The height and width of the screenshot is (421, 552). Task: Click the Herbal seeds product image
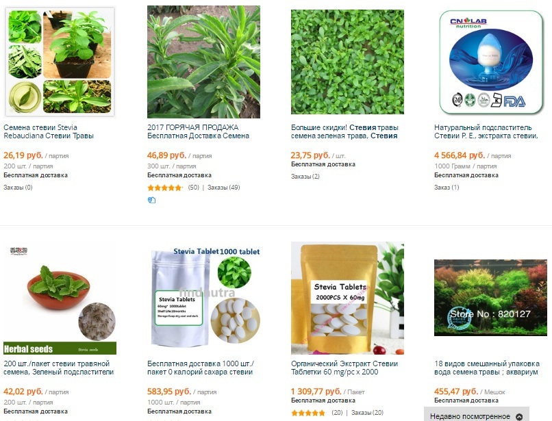(x=60, y=298)
